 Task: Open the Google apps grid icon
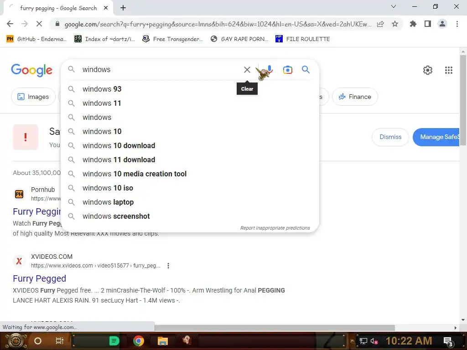(x=449, y=70)
